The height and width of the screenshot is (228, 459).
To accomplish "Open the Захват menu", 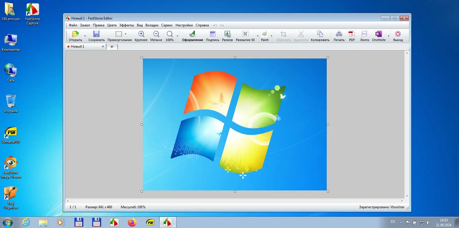I will point(85,25).
